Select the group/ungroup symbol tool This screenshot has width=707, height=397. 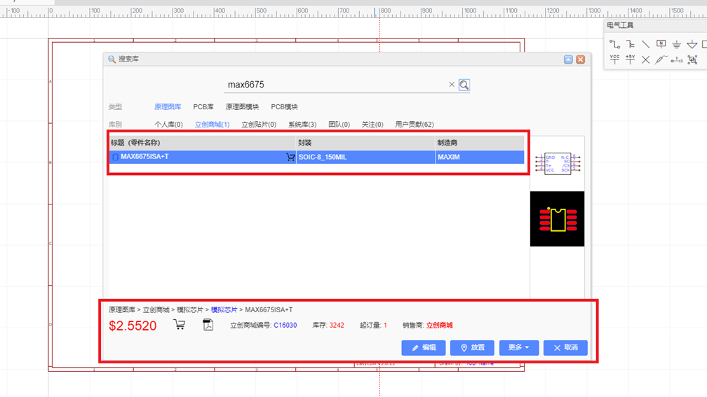coord(692,60)
